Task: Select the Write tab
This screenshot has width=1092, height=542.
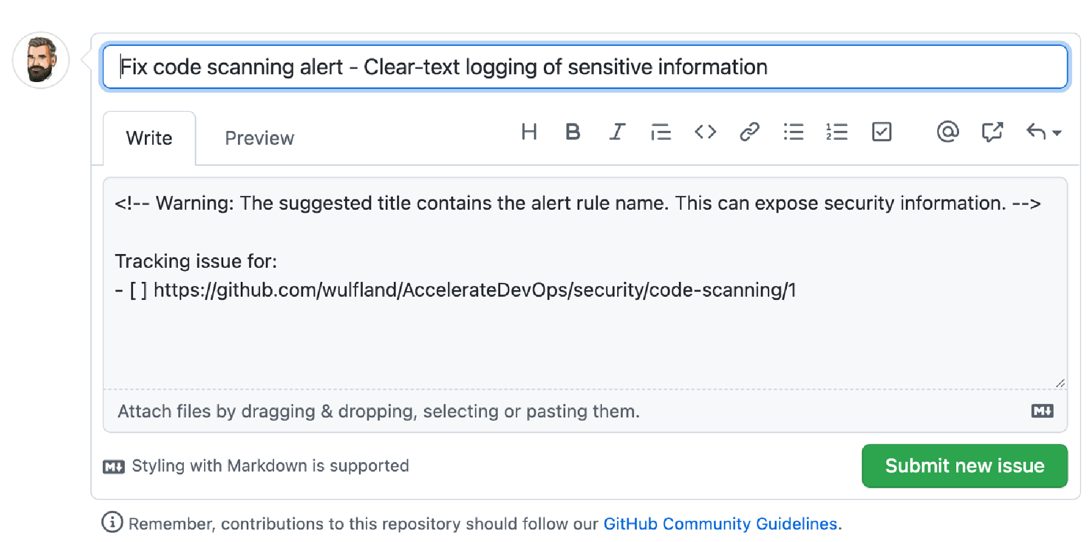Action: pos(149,138)
